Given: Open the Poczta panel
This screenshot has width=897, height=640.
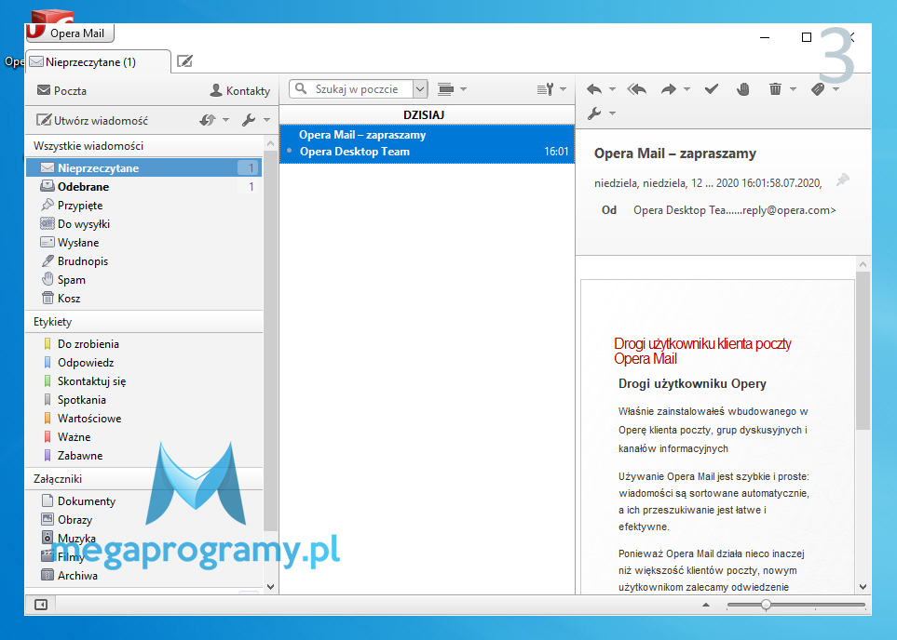Looking at the screenshot, I should pyautogui.click(x=61, y=90).
